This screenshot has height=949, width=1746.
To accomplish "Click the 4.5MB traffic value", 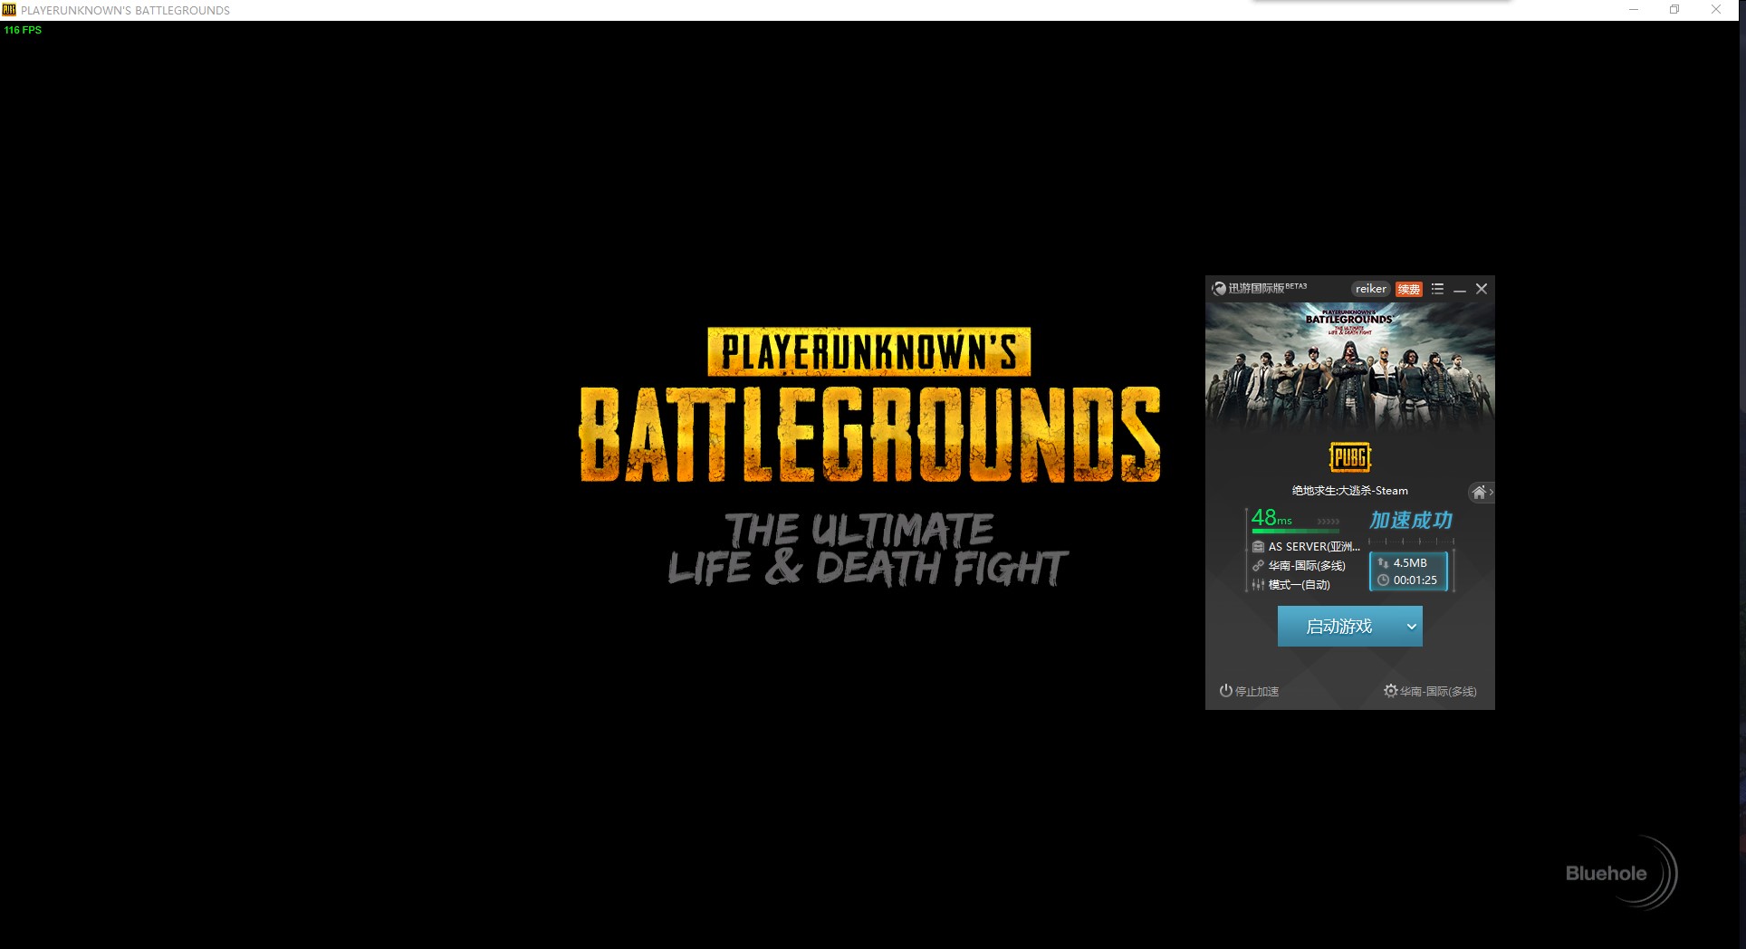I will [x=1410, y=563].
